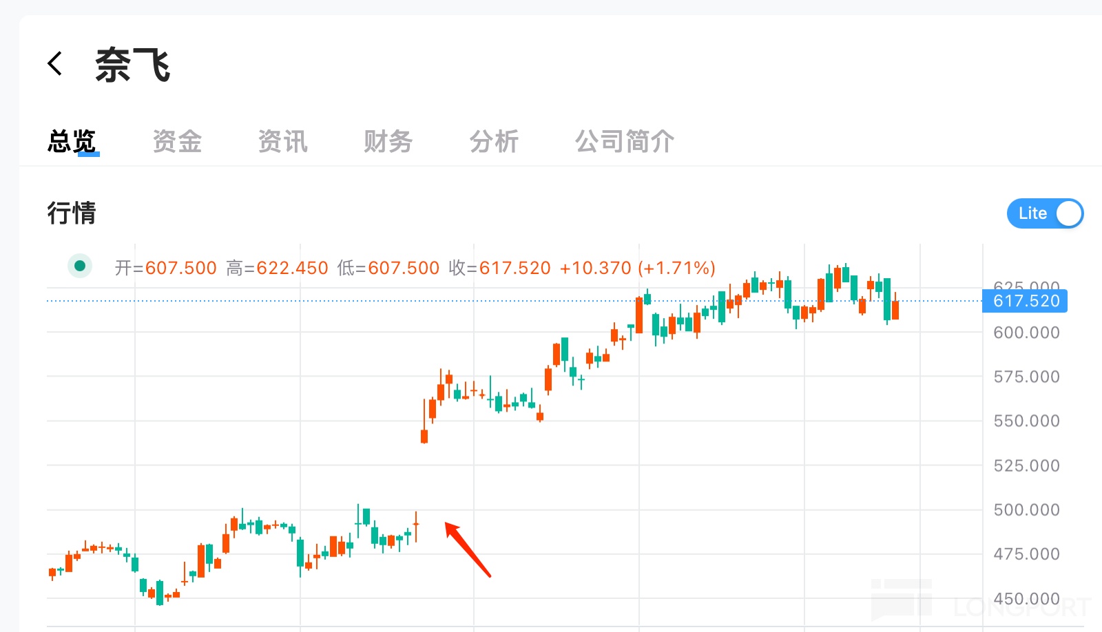Open the 资讯 tab
Viewport: 1102px width, 632px height.
point(282,142)
